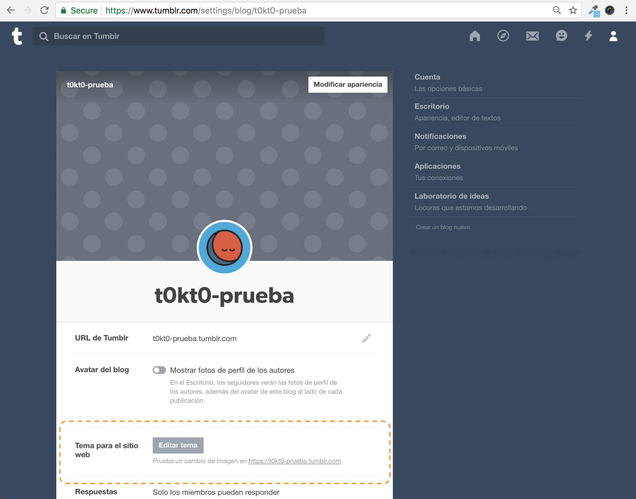Open the Aplicaciones settings section

495,172
